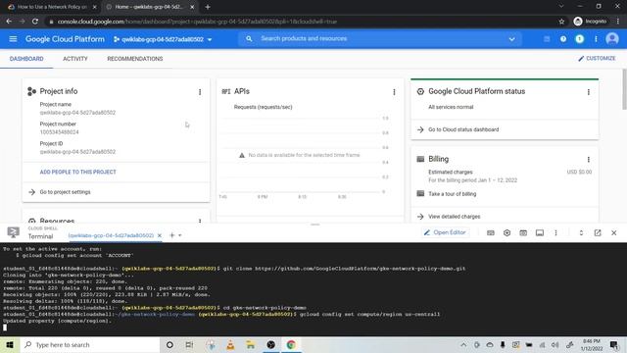Select the qwiklabs Cloud Shell session tab
Image resolution: width=627 pixels, height=353 pixels.
pyautogui.click(x=111, y=235)
